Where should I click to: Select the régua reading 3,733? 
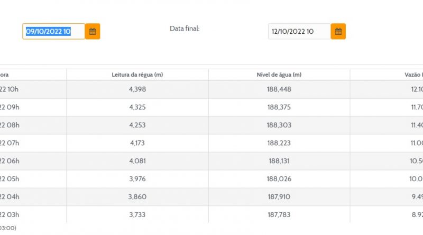coord(137,215)
